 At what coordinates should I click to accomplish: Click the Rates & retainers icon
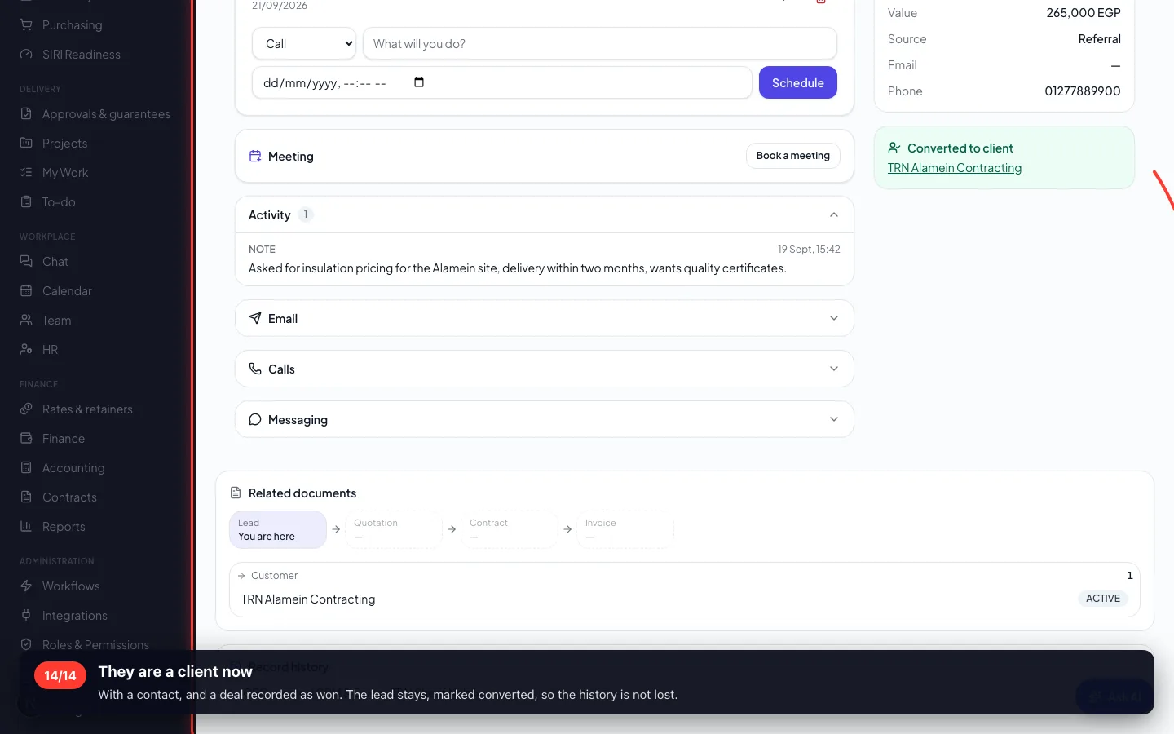[26, 409]
